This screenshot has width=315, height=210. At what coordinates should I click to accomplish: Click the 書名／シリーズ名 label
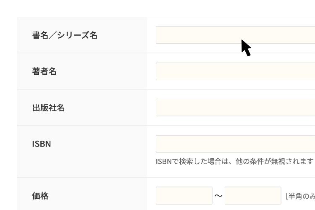pyautogui.click(x=65, y=35)
